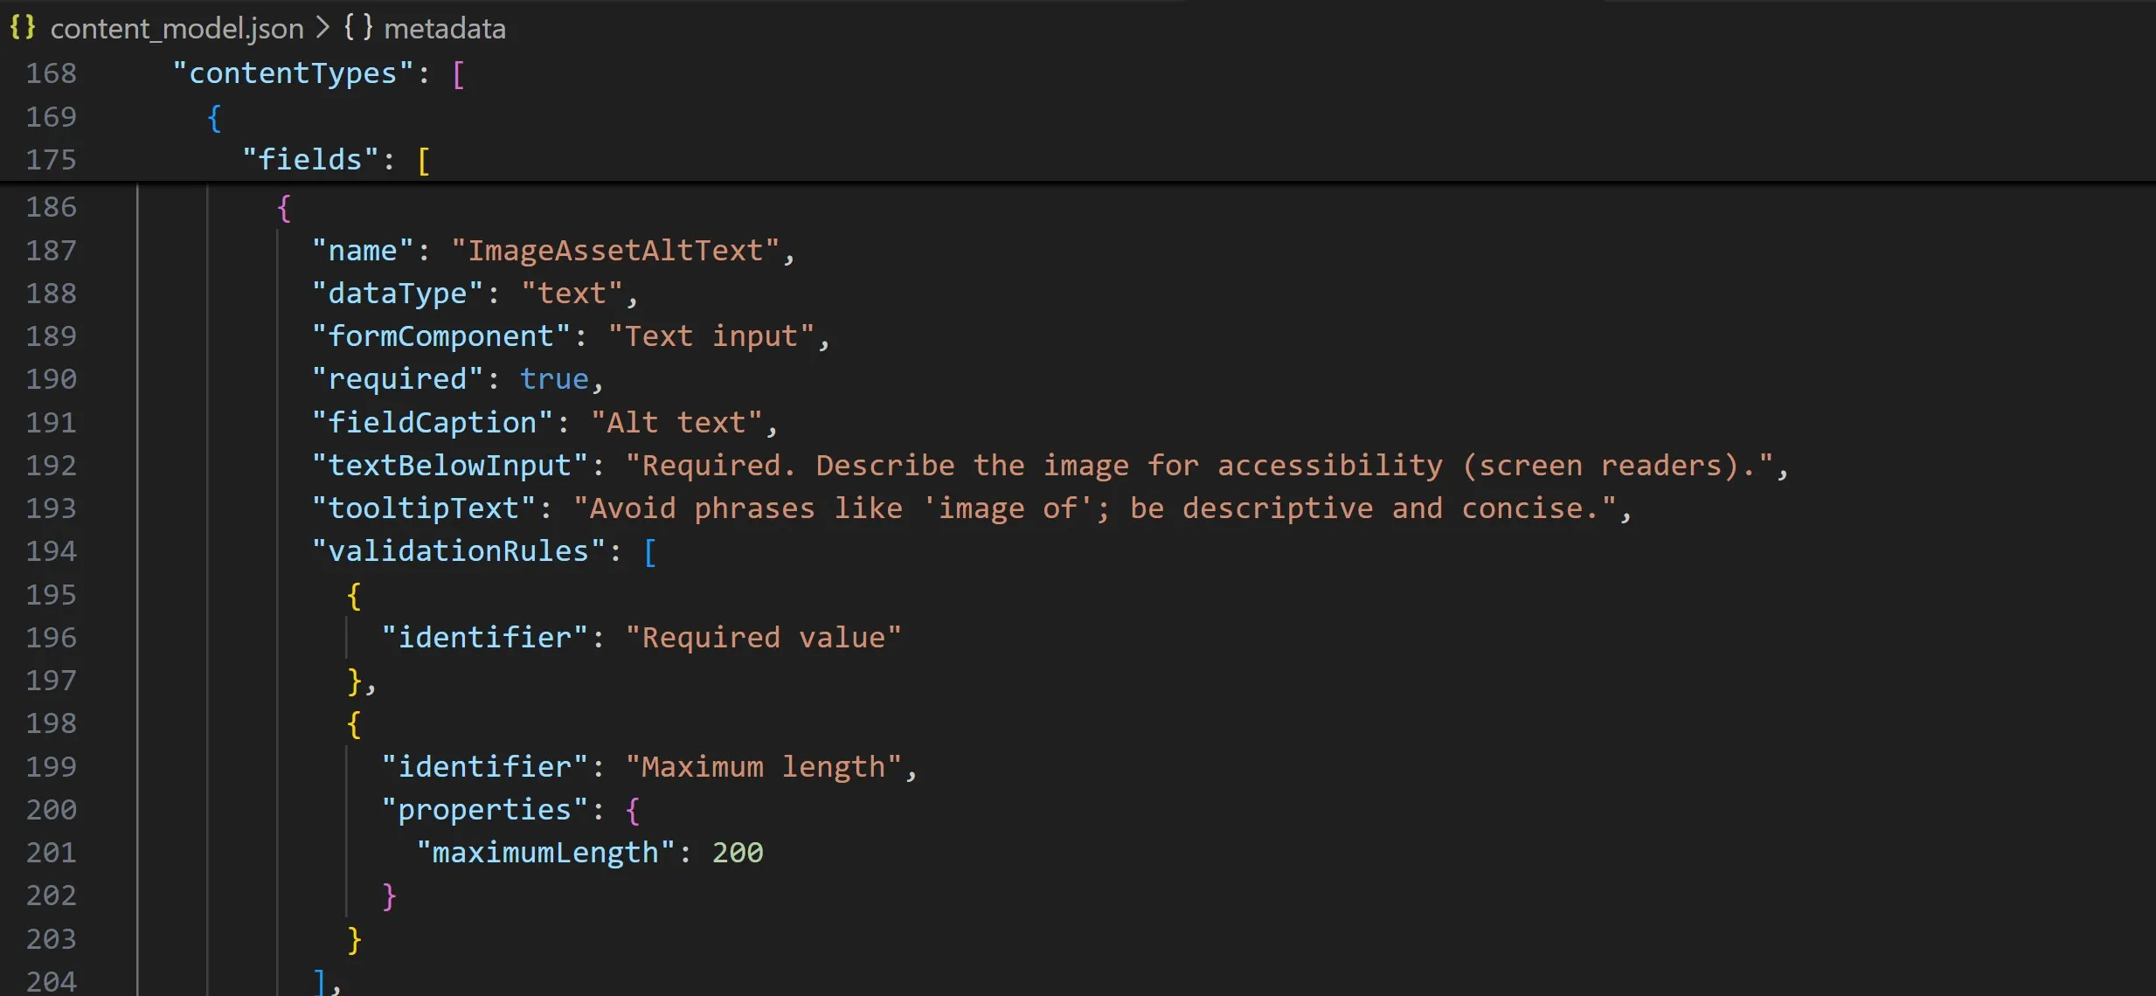Click breadcrumb chevron separator after content_model.json
2156x996 pixels.
point(322,29)
